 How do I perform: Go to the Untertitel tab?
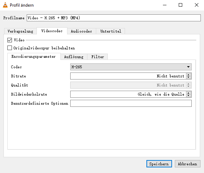click(x=111, y=31)
